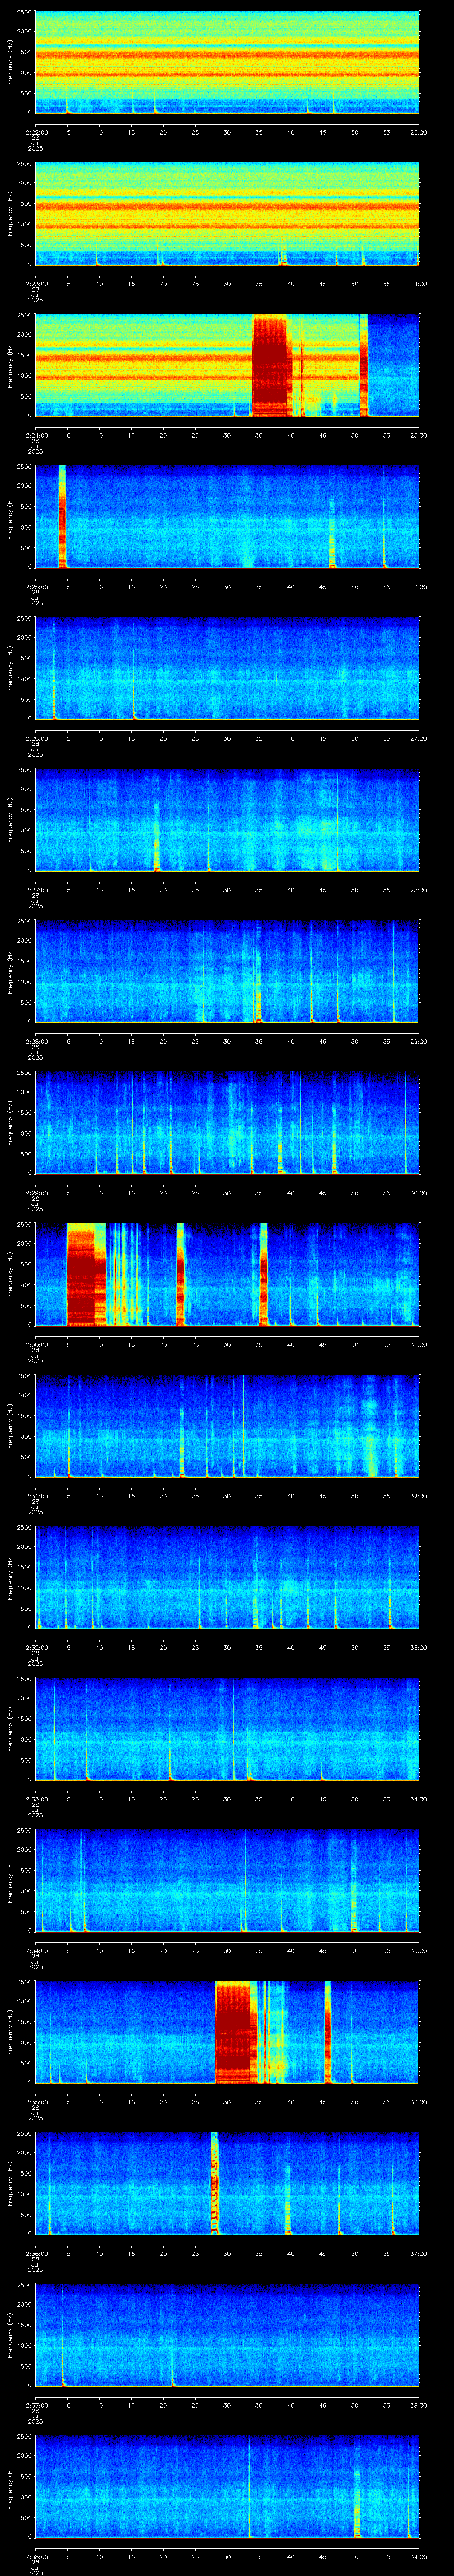The height and width of the screenshot is (2576, 454).
Task: Click the 29:00 end time label
Action: pos(418,1041)
